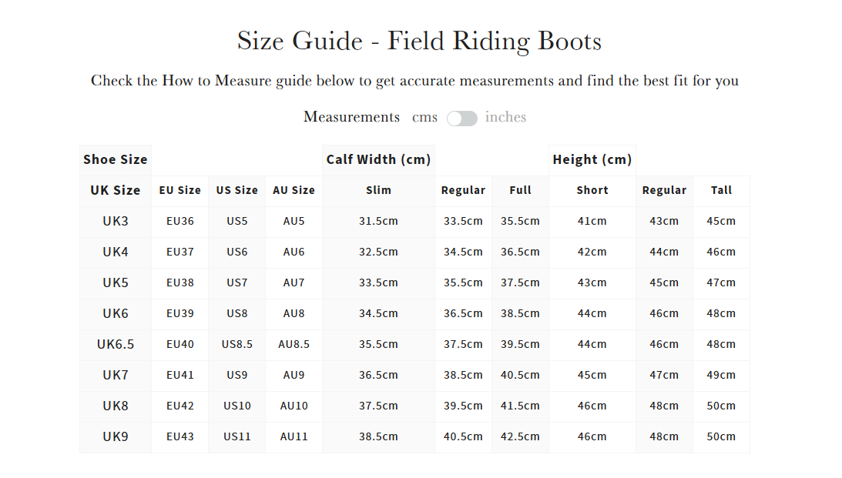
Task: Click the Shoe Size column header
Action: click(x=116, y=159)
